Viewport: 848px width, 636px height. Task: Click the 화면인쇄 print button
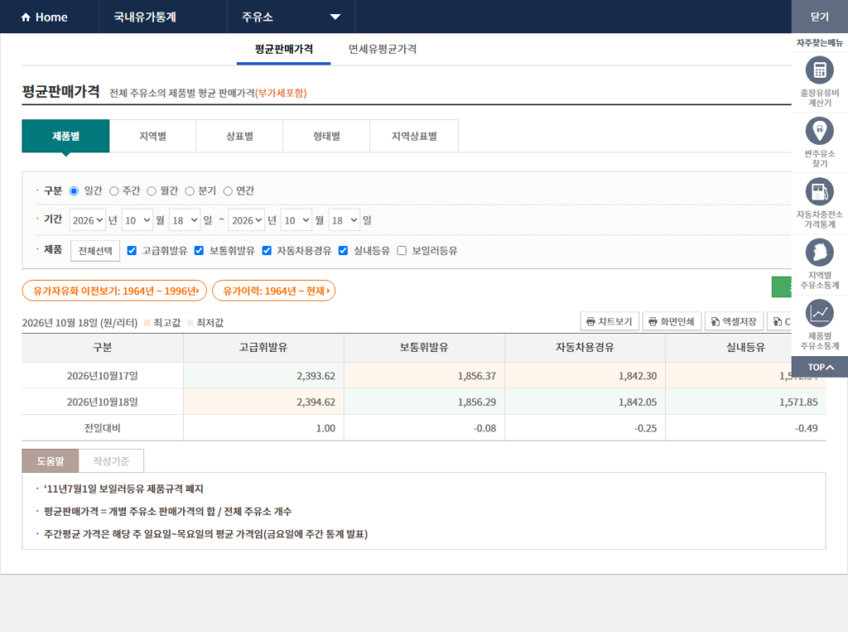click(x=672, y=322)
